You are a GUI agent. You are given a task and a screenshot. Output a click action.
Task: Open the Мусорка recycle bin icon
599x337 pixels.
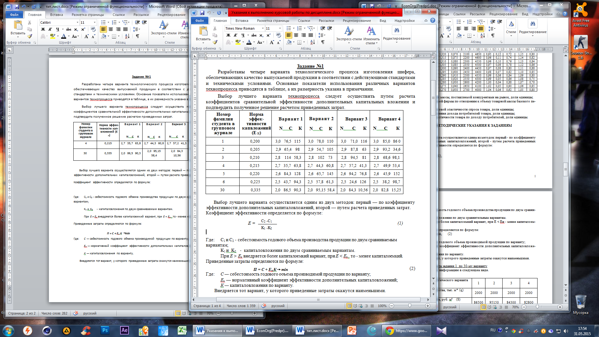581,305
